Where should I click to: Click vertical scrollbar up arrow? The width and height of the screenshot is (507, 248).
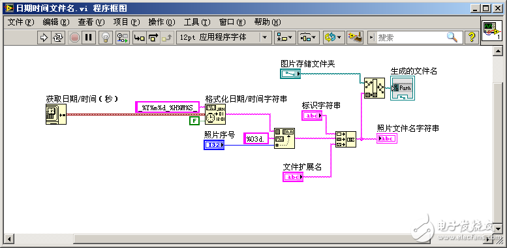tap(498, 52)
